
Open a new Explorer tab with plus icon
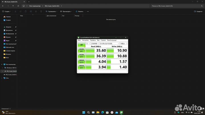29,1
